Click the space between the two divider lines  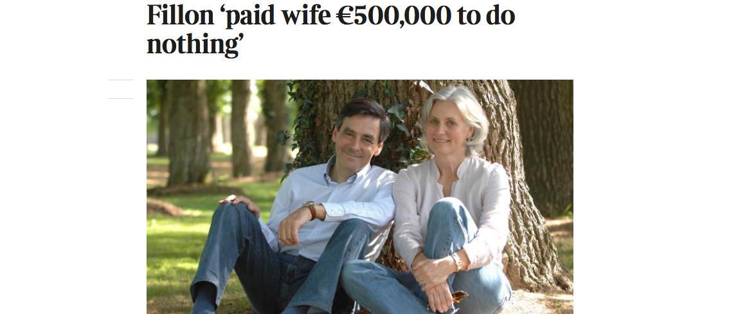(121, 89)
